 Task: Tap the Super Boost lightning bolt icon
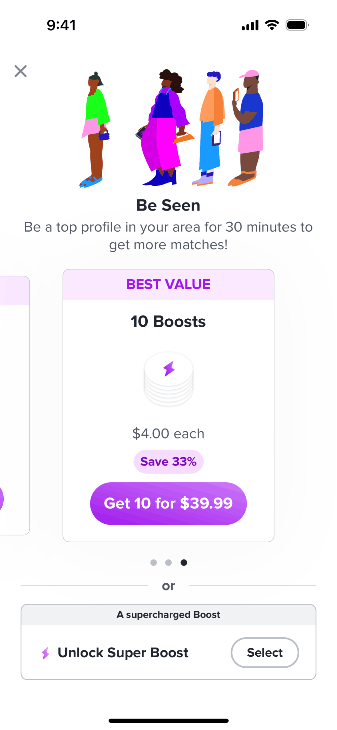tap(45, 653)
